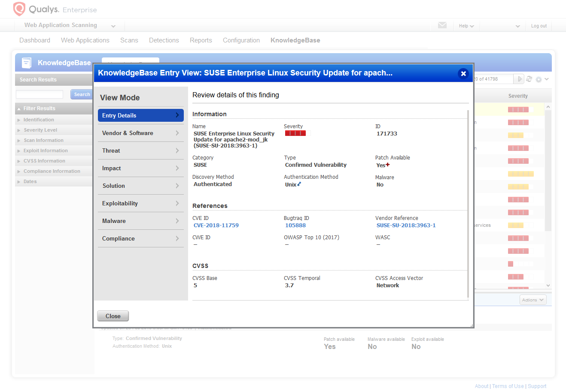Image resolution: width=566 pixels, height=391 pixels.
Task: Click the search text input field
Action: click(40, 94)
